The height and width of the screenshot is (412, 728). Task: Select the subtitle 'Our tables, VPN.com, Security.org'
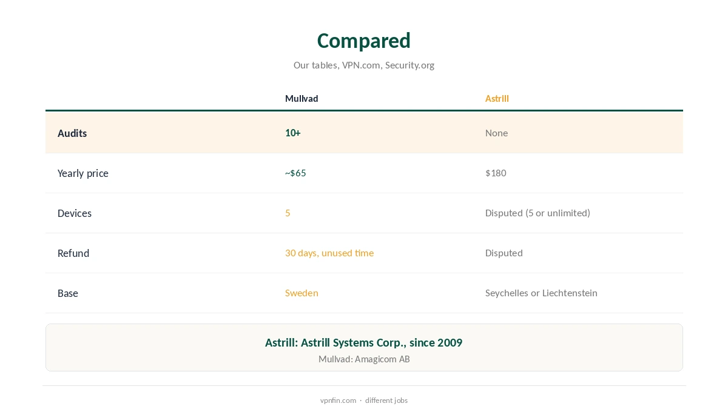coord(364,65)
